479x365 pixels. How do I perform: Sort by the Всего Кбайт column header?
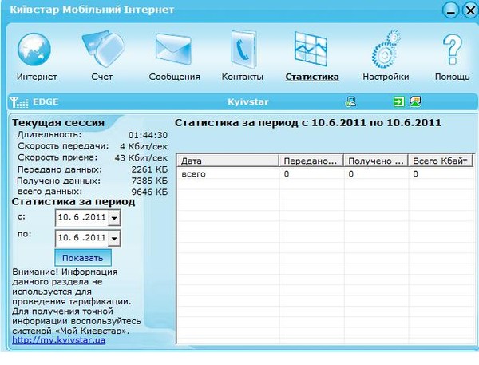coord(441,161)
